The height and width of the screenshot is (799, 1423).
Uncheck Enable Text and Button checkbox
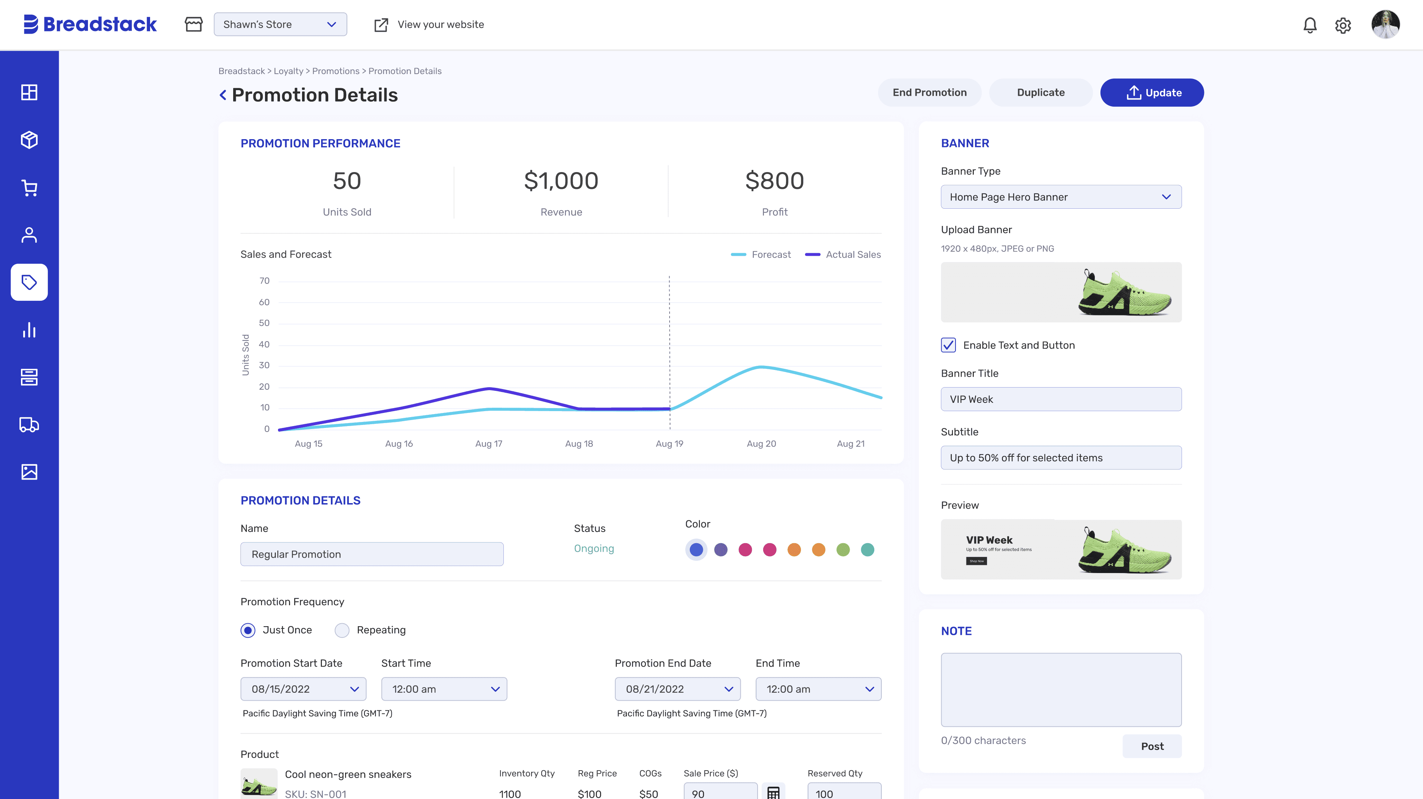[x=948, y=345]
